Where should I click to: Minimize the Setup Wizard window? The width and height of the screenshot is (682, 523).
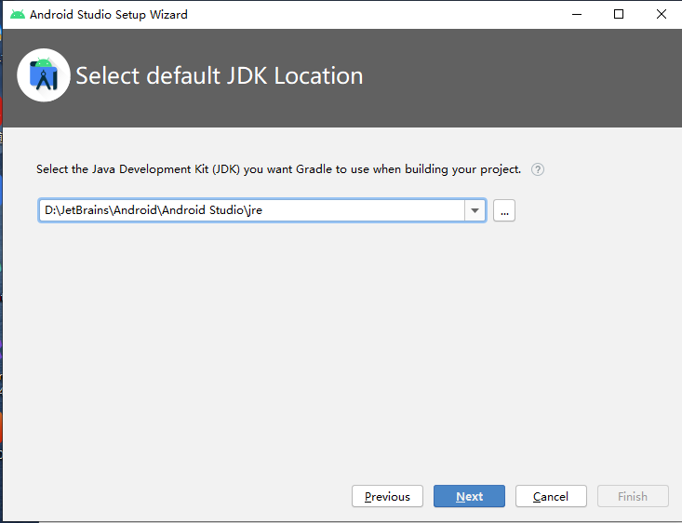577,14
